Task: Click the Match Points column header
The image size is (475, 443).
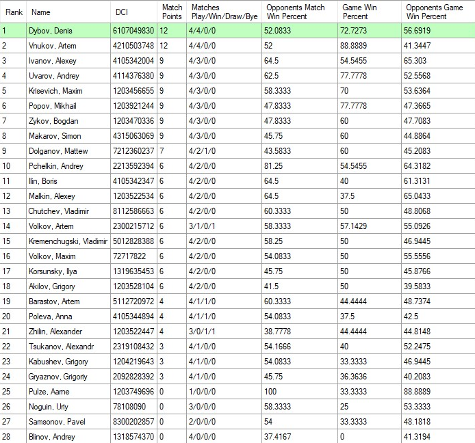Action: tap(172, 12)
